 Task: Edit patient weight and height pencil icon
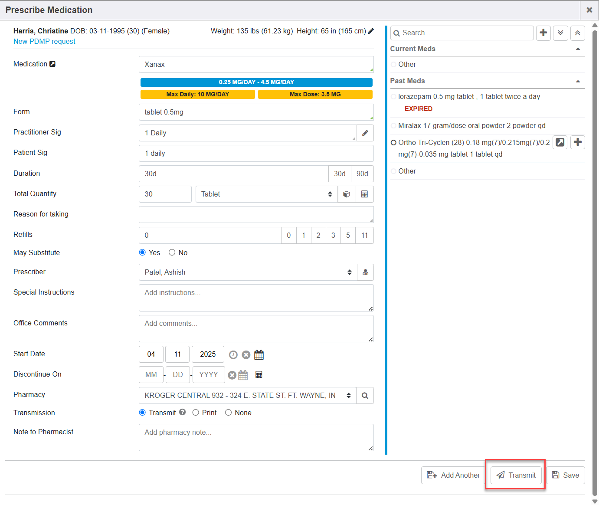pyautogui.click(x=371, y=31)
